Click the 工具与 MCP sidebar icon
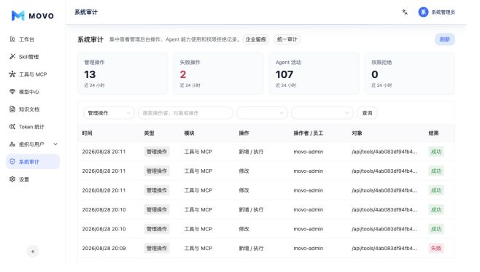 12,74
